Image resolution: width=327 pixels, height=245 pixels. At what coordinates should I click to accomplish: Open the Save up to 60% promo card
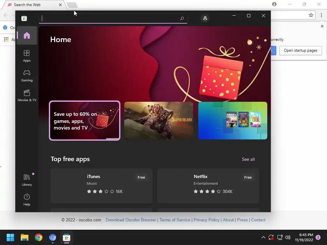pyautogui.click(x=85, y=121)
